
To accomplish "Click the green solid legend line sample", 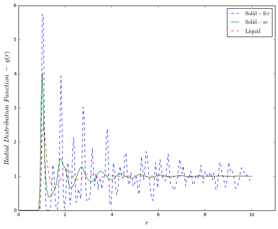I will 235,22.
